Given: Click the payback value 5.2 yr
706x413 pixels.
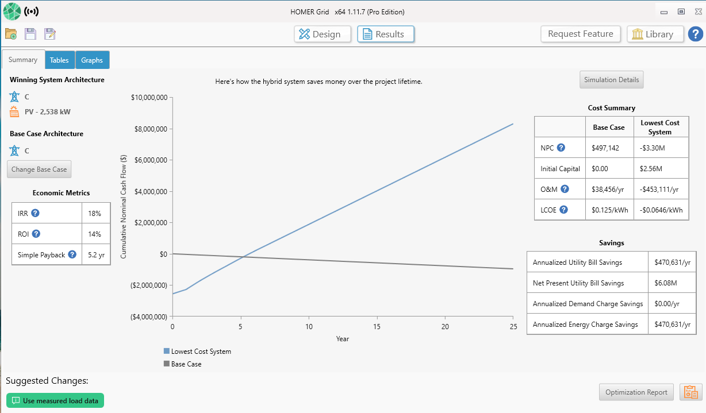Looking at the screenshot, I should click(x=96, y=254).
